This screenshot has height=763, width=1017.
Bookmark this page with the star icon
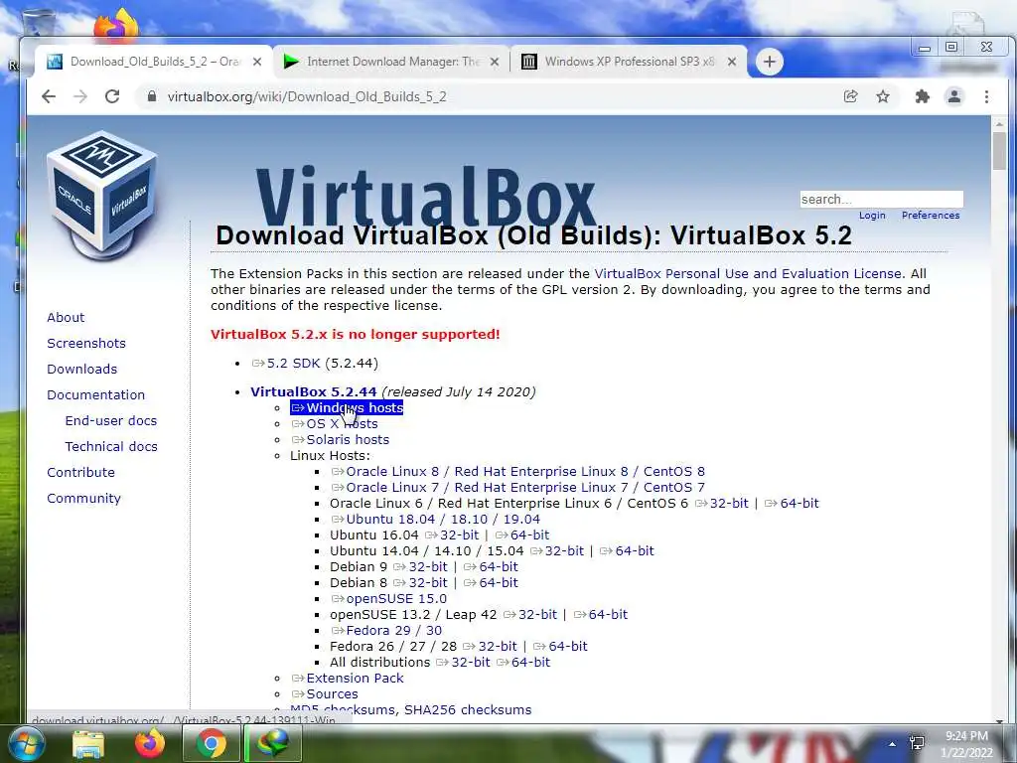[x=883, y=96]
